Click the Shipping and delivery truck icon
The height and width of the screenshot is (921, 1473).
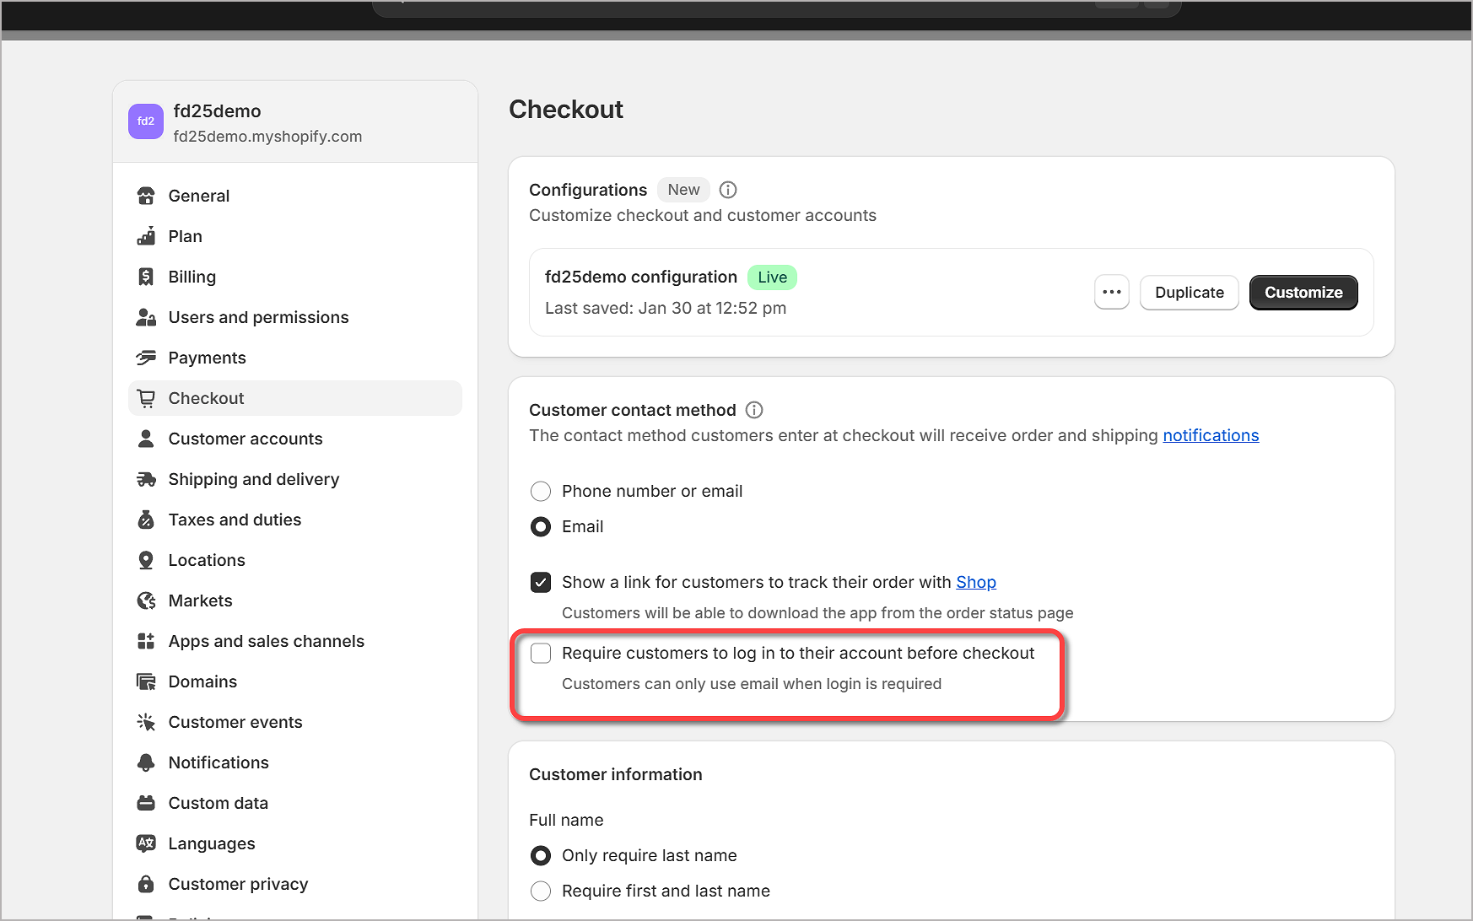146,479
